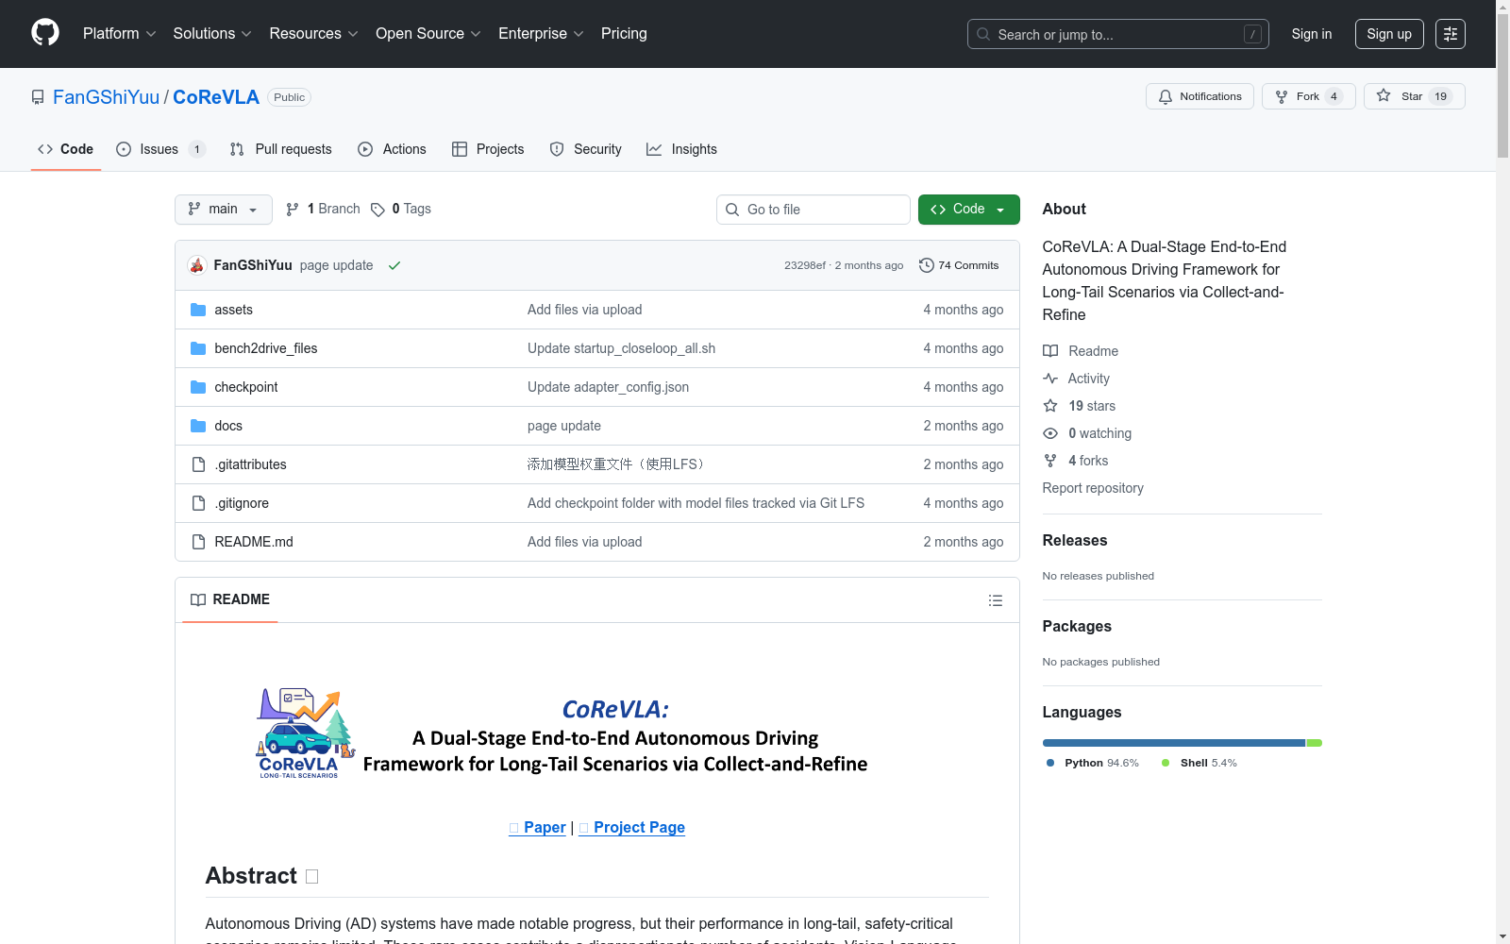
Task: Switch to the Projects tab
Action: coord(488,149)
